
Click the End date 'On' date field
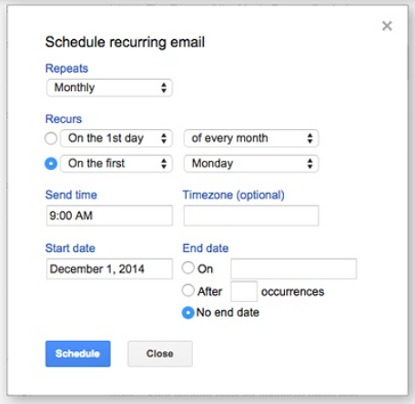294,268
